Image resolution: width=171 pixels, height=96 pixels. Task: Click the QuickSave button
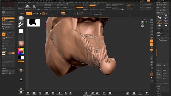click(x=137, y=1)
